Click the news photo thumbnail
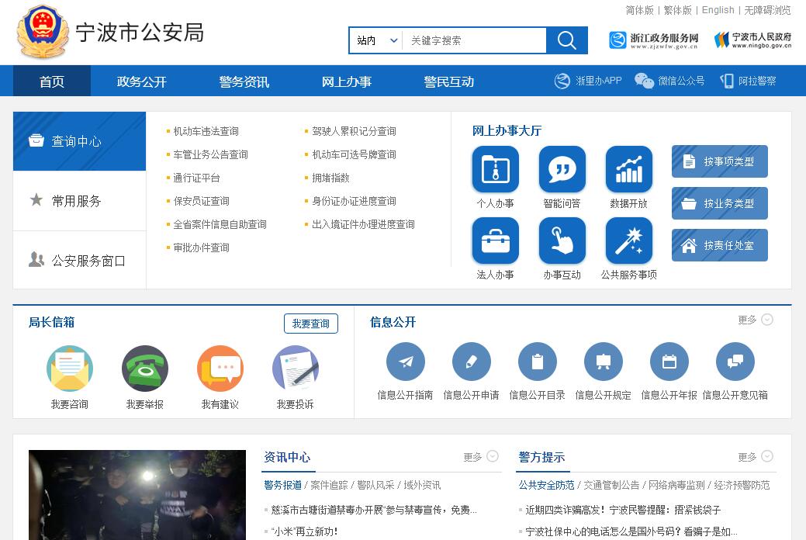The width and height of the screenshot is (806, 540). (x=137, y=495)
